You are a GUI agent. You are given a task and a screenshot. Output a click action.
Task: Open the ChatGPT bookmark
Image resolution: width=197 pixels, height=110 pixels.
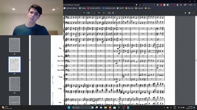[x=120, y=8]
